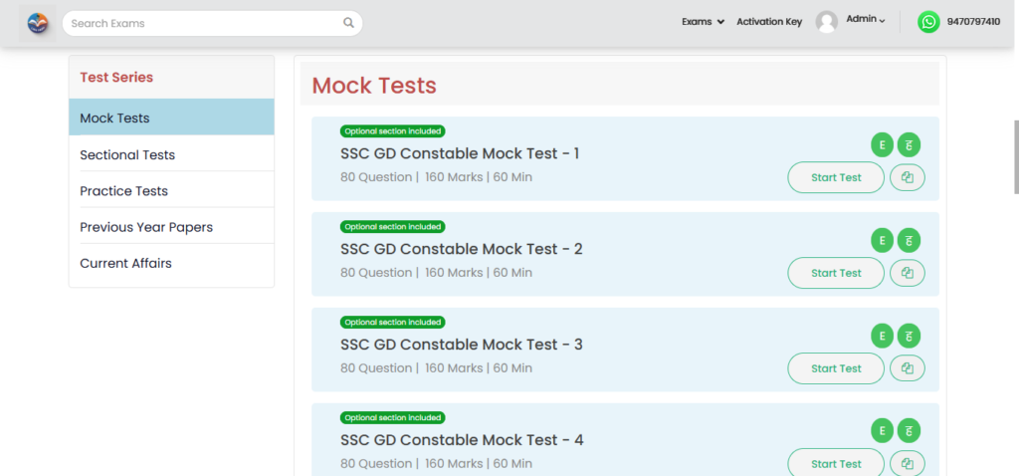
Task: Open Sectional Tests in sidebar
Action: tap(127, 154)
